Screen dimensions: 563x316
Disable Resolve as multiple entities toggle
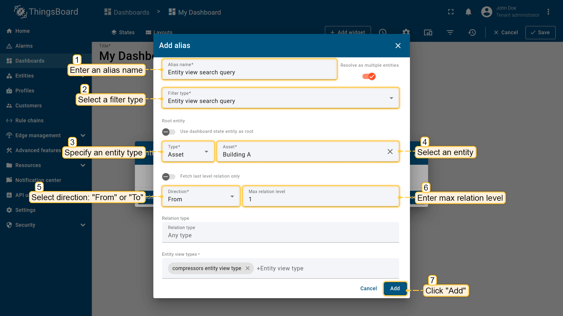tap(369, 76)
